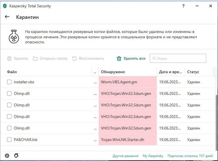Click the Открыть папку folder icon
Screen dimensions: 218x161
35,59
